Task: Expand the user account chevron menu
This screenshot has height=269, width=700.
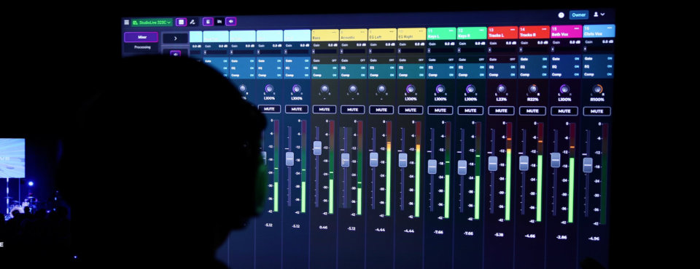Action: (x=603, y=15)
